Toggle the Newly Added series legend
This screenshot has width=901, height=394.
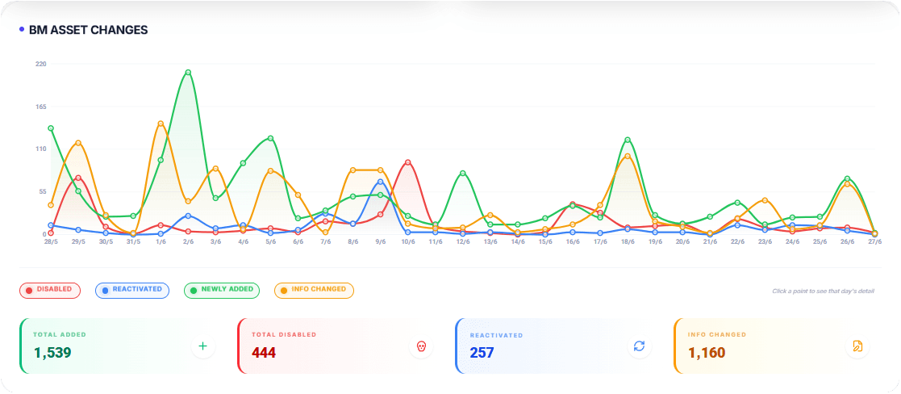point(222,290)
